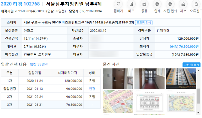Screen dimensions: 202x118
Task: Click minimum price (64%) 76,800,000원
Action: tap(184, 46)
